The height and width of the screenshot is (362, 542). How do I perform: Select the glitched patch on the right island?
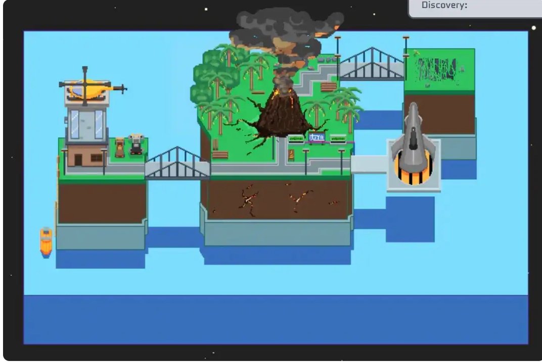(438, 70)
